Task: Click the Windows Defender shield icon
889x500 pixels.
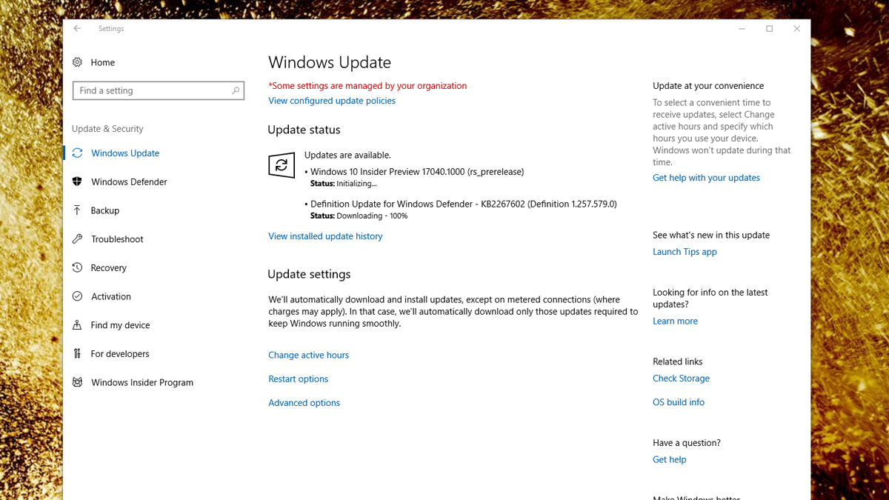Action: [x=77, y=182]
